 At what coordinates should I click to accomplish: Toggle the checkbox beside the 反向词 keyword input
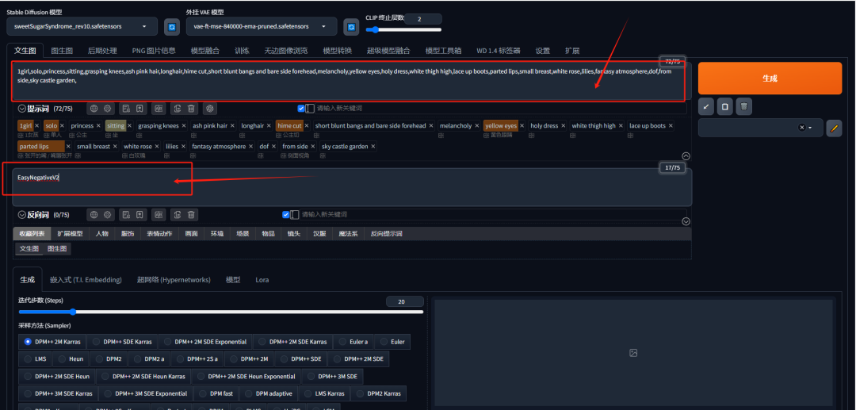(x=285, y=215)
